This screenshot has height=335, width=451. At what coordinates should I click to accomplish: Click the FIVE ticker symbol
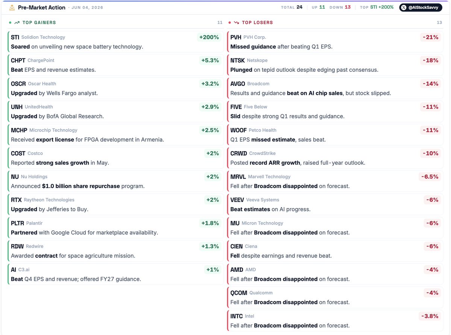236,107
